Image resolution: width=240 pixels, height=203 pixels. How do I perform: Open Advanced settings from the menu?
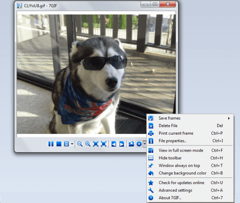(190, 190)
